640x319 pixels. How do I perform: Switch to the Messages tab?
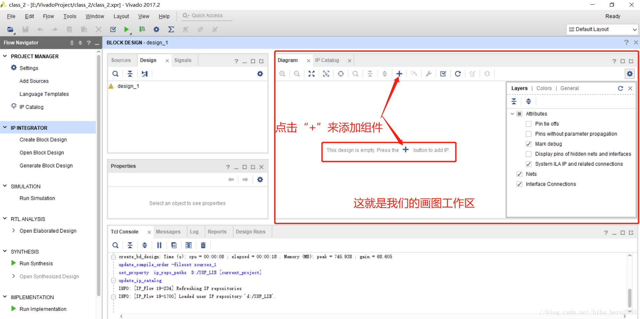168,232
